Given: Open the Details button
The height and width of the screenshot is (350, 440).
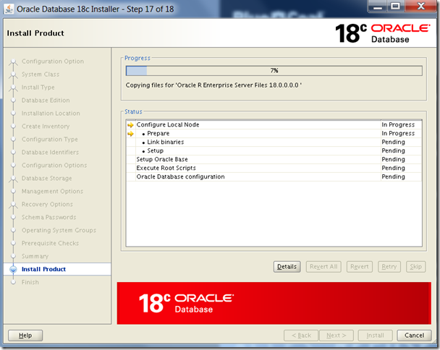Looking at the screenshot, I should (x=287, y=267).
